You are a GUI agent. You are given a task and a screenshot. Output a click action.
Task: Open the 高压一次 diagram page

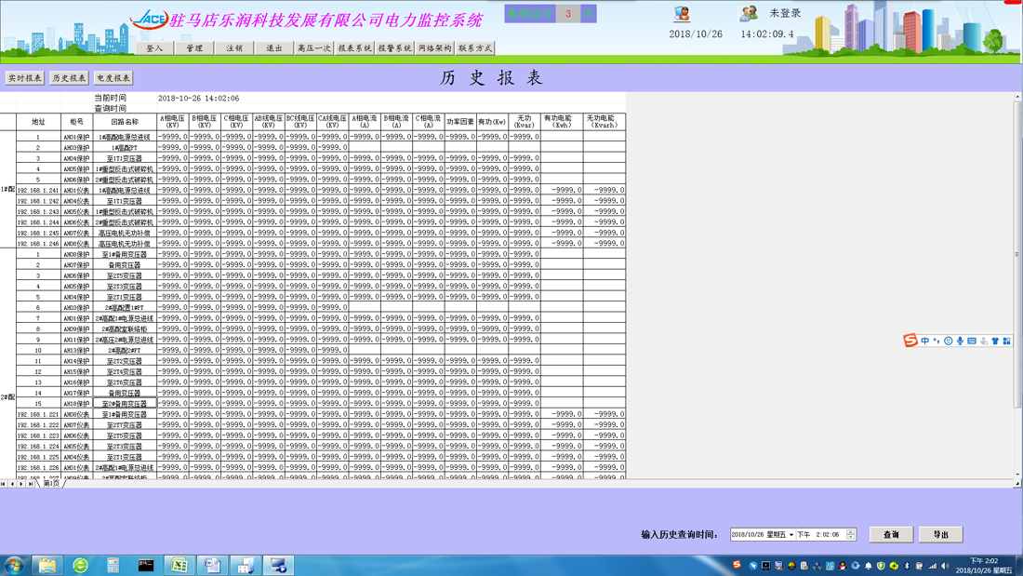(x=313, y=48)
